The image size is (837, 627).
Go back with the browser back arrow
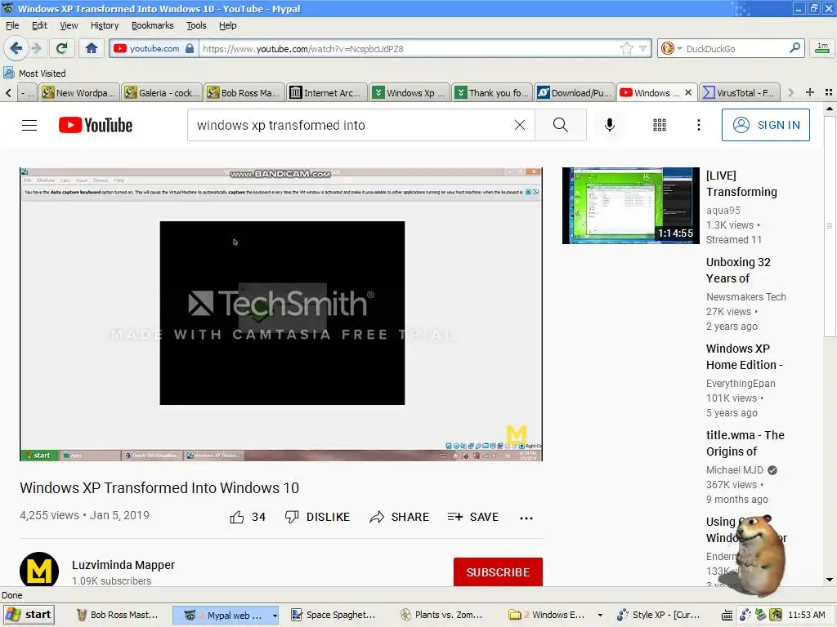click(16, 48)
